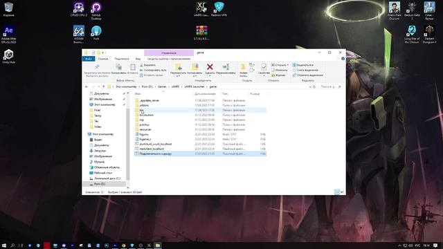
Task: Open the Share (Поделиться) ribbon tab
Action: pyautogui.click(x=122, y=59)
